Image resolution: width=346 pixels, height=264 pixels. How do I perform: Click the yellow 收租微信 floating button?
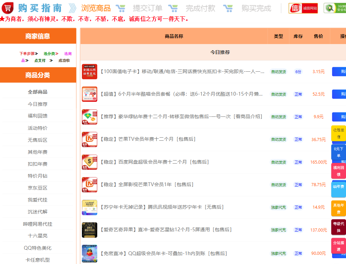point(338,134)
